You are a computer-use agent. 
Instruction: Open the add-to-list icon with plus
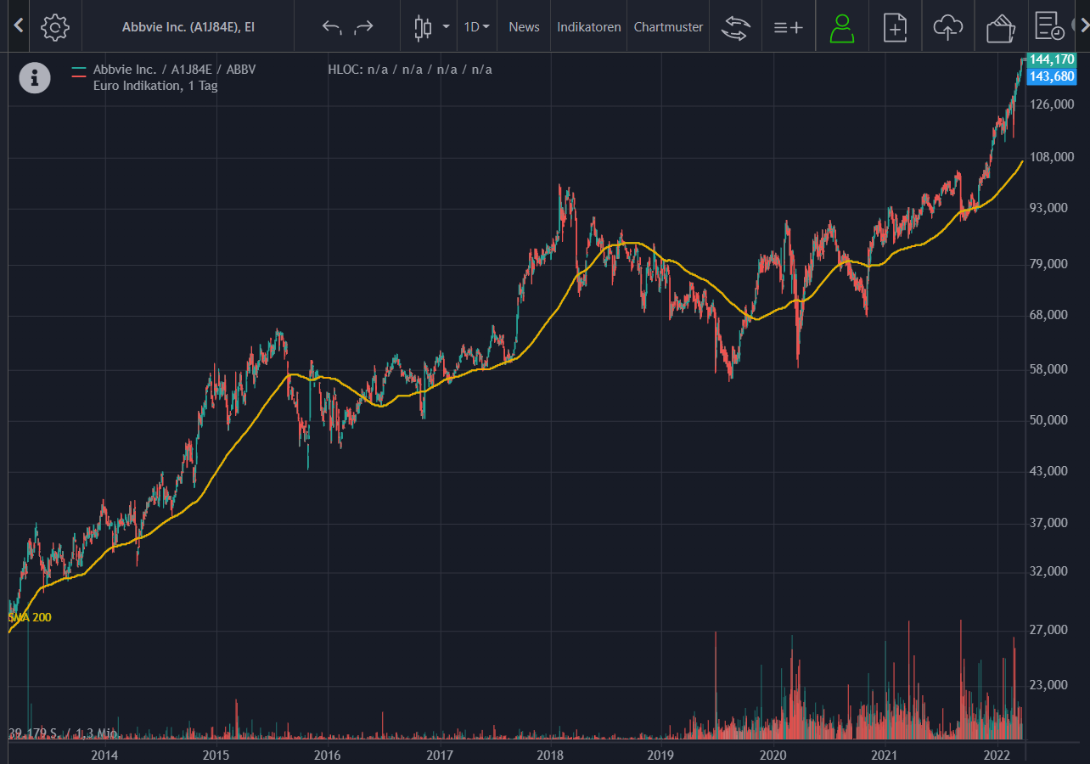[789, 27]
